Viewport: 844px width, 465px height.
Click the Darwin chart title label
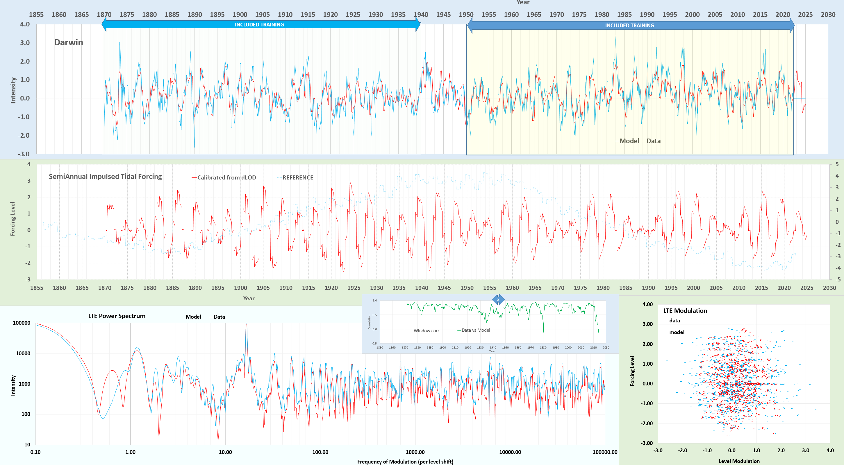point(69,42)
